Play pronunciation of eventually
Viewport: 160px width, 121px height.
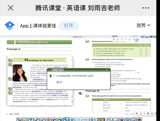[50, 76]
